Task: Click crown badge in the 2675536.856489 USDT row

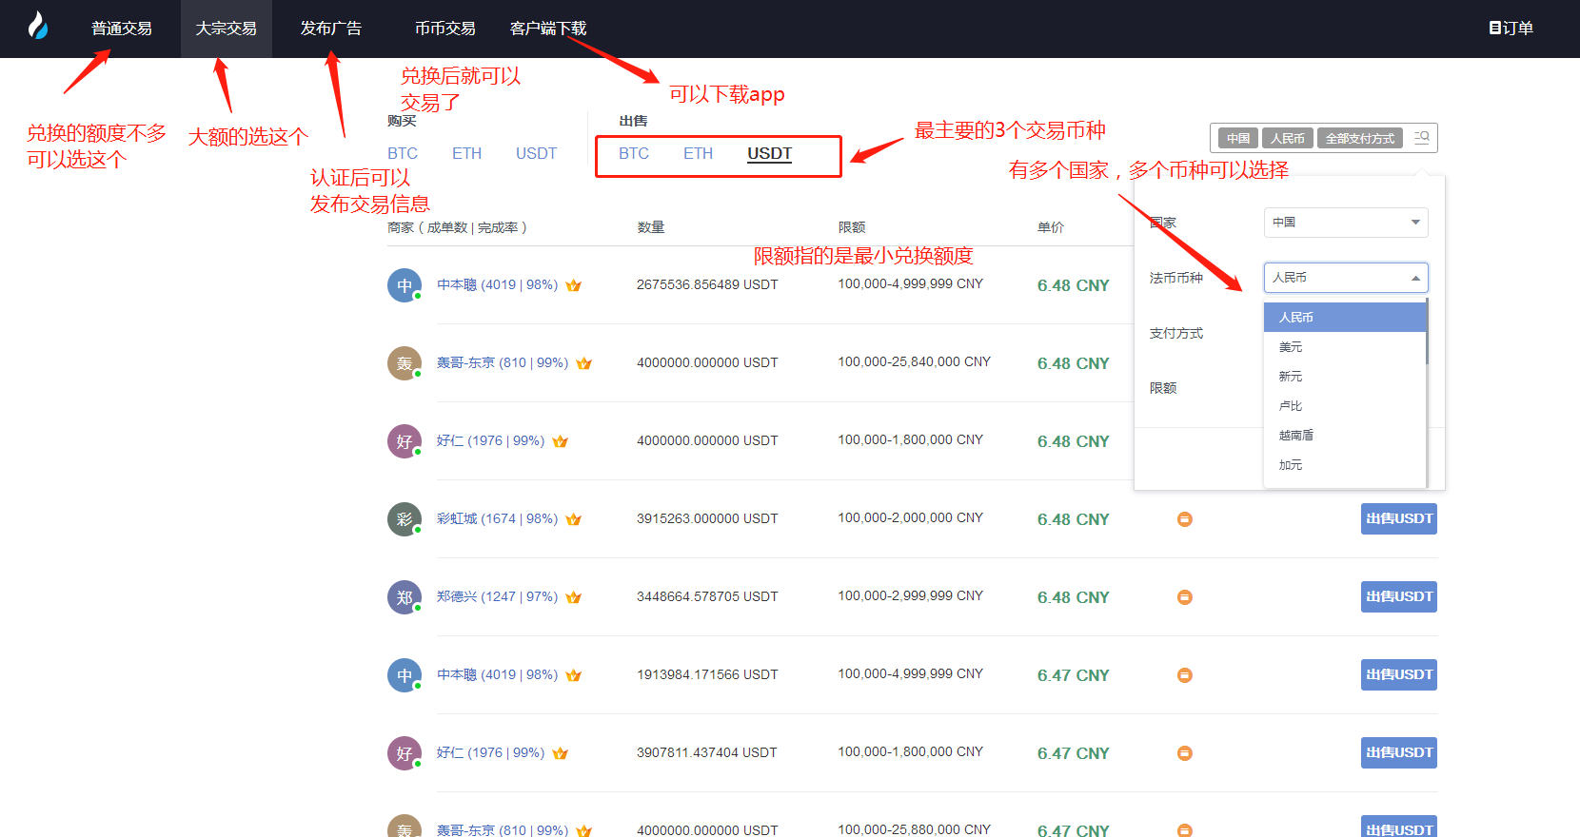Action: click(x=573, y=285)
